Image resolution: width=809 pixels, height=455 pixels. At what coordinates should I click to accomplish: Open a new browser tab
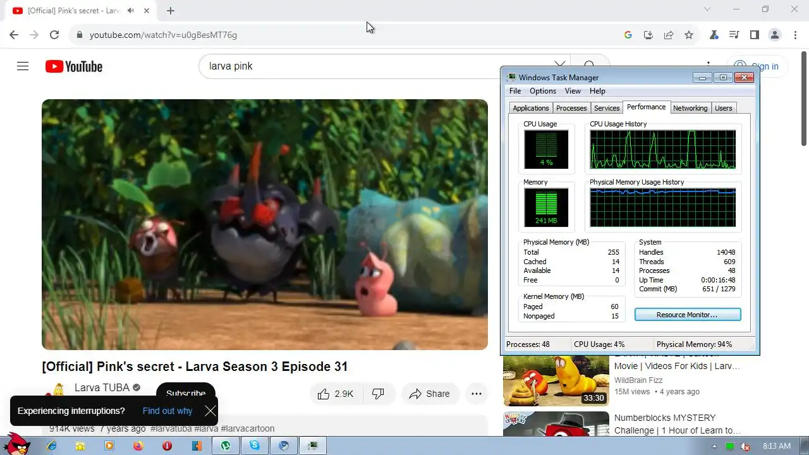171,11
